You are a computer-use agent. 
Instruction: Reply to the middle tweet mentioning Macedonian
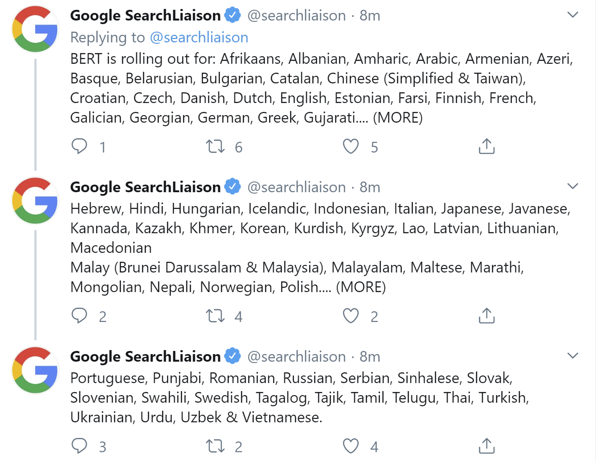coord(80,316)
